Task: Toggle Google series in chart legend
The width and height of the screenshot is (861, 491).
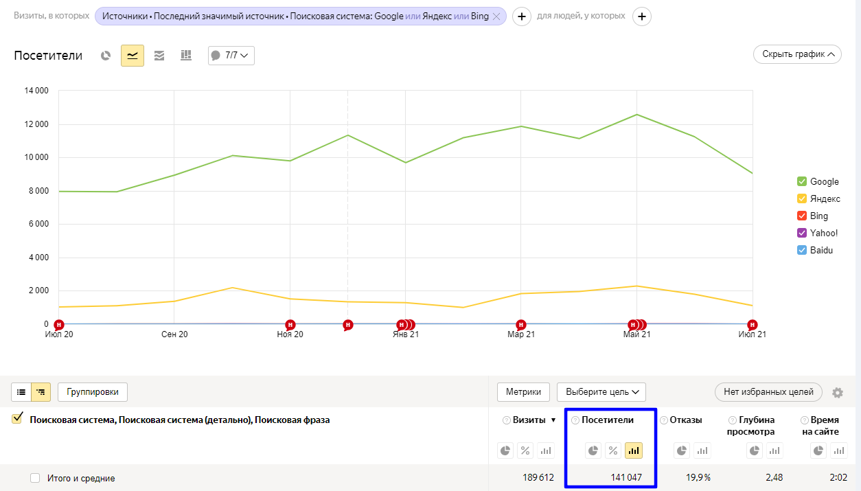Action: 801,181
